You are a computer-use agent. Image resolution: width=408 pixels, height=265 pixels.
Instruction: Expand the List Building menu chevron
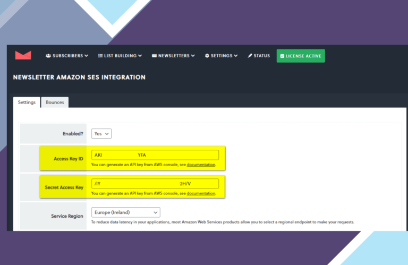140,56
